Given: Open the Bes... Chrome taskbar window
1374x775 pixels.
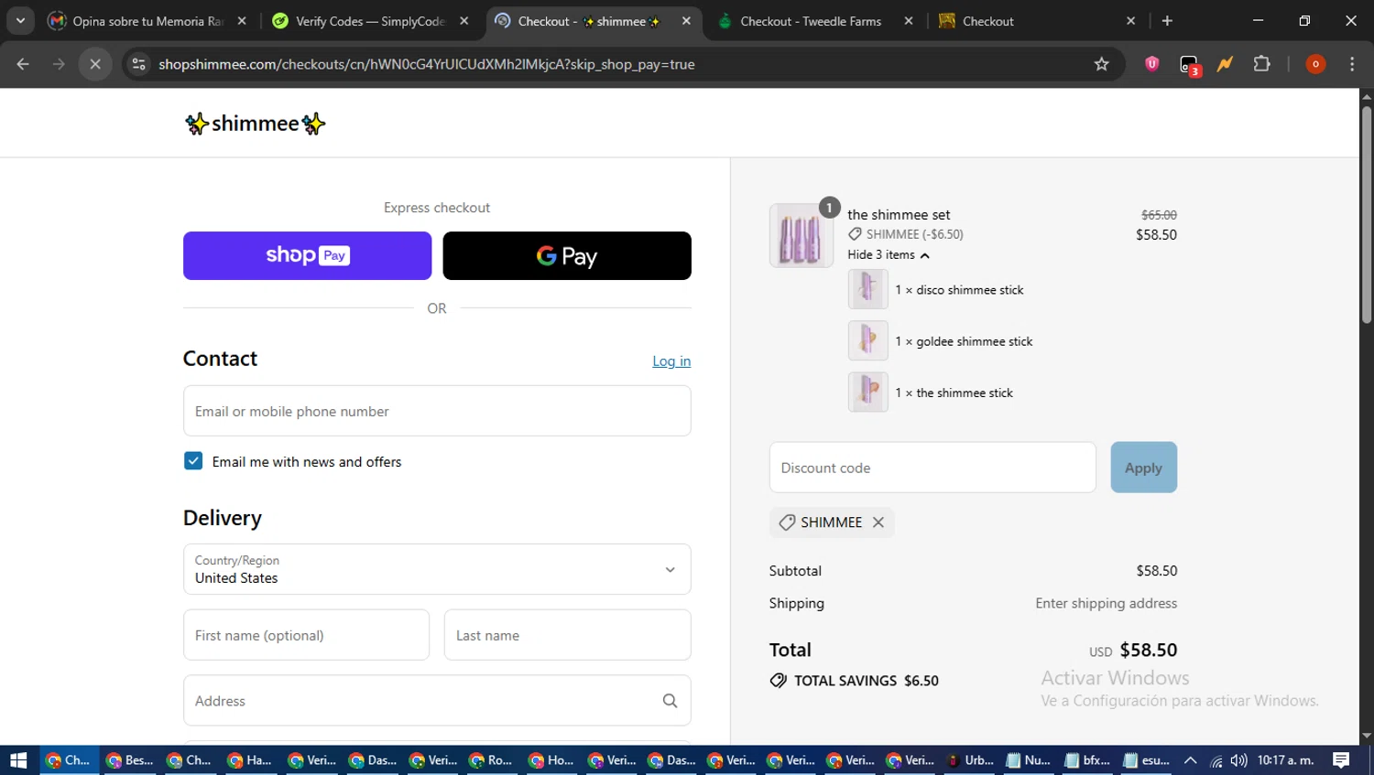Looking at the screenshot, I should [x=130, y=760].
